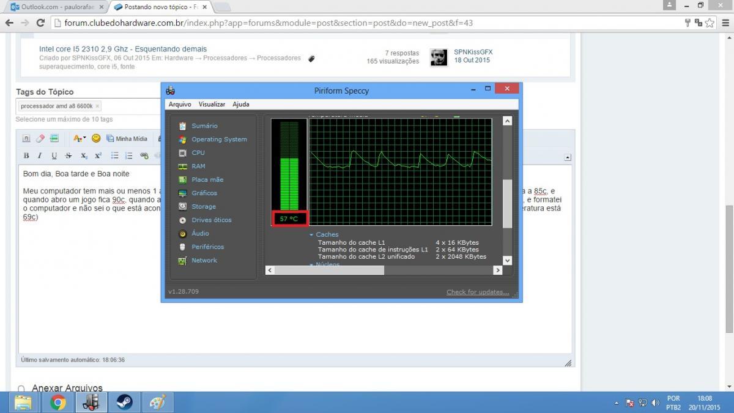
Task: Click the Minha Mídia button
Action: point(127,138)
